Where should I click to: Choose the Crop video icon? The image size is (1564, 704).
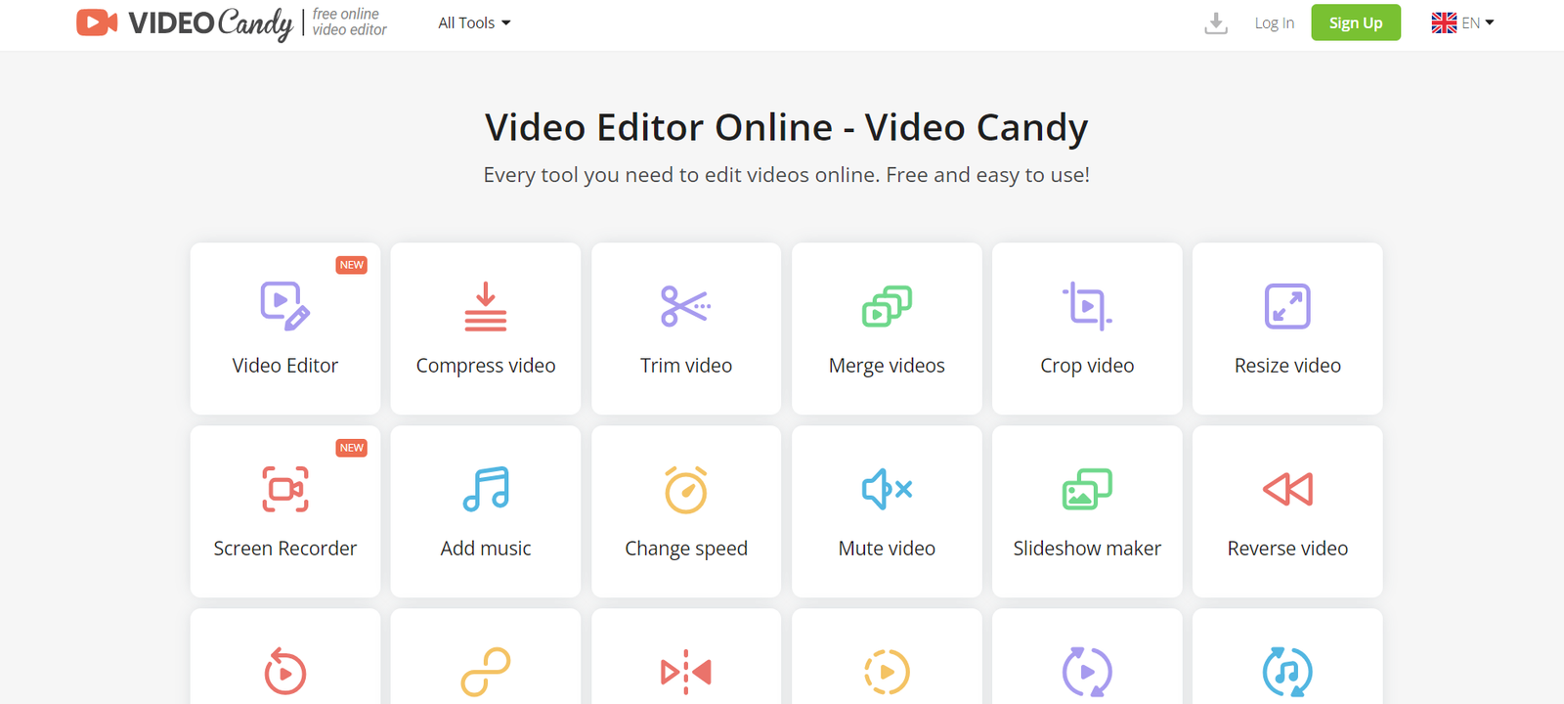1087,306
